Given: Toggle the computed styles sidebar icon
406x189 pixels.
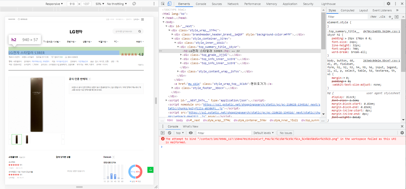Looking at the screenshot, I should (x=396, y=17).
